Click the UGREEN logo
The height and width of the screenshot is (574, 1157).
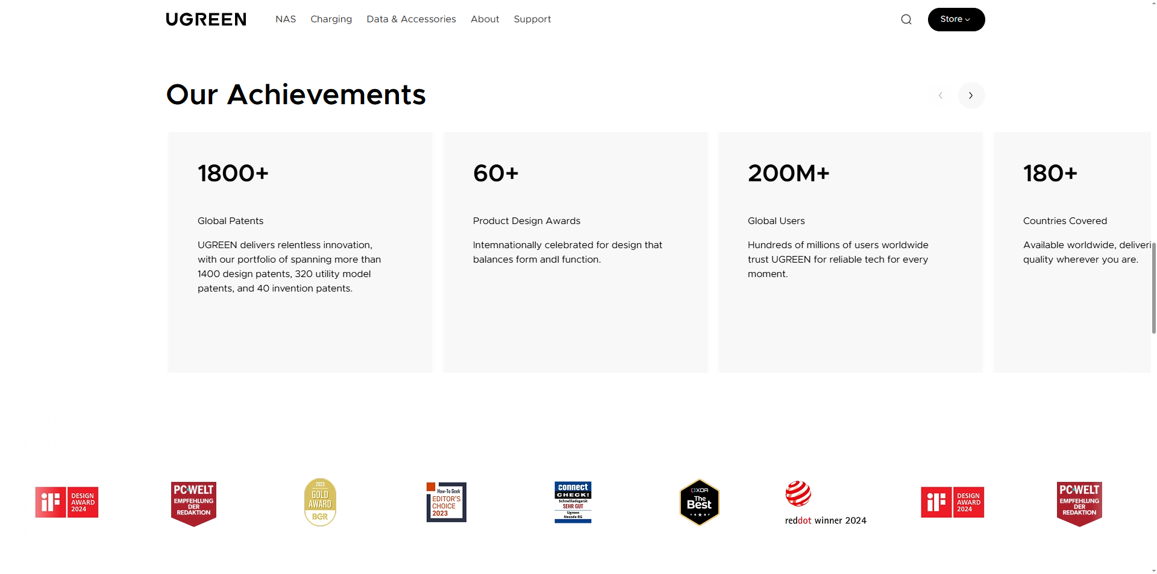pyautogui.click(x=206, y=19)
